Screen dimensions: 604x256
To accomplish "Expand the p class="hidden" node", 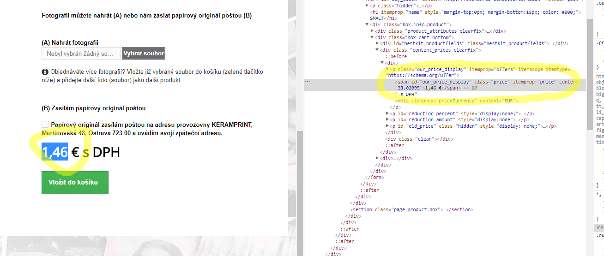I will pos(367,6).
